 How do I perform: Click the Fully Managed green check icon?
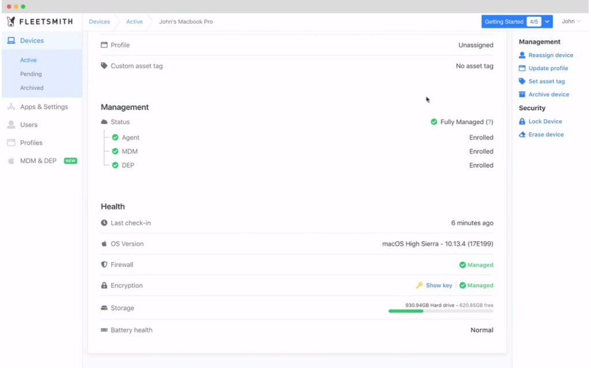pyautogui.click(x=434, y=122)
